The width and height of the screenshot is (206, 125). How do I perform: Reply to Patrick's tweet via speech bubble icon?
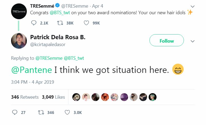pos(15,112)
